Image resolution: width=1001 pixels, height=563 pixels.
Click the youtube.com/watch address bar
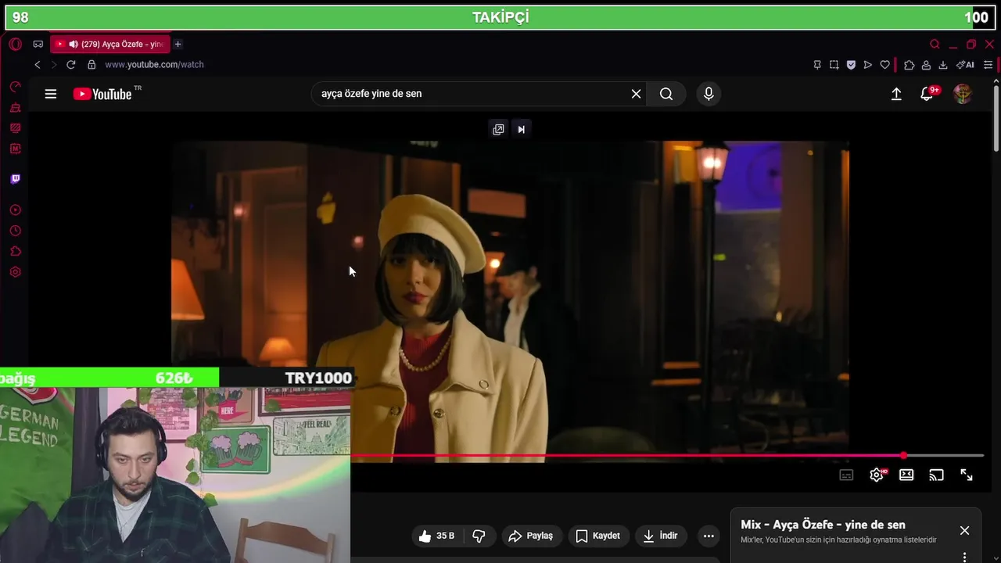point(154,65)
